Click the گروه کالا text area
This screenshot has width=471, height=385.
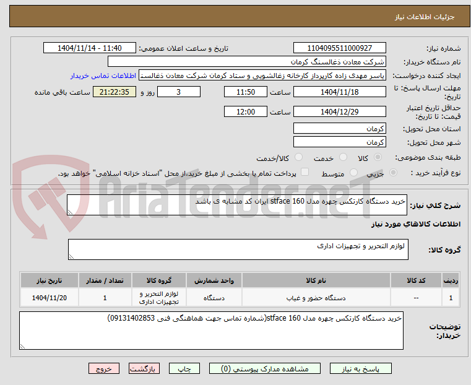point(238,249)
